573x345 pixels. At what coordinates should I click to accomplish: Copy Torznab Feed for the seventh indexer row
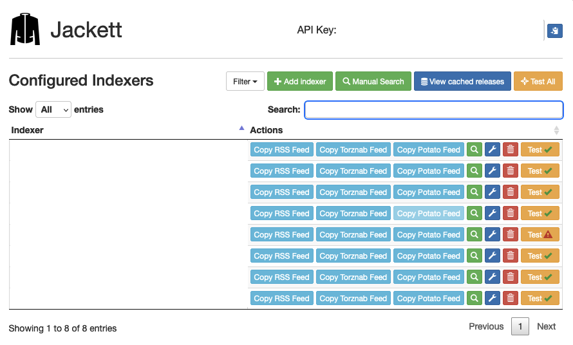pyautogui.click(x=353, y=277)
